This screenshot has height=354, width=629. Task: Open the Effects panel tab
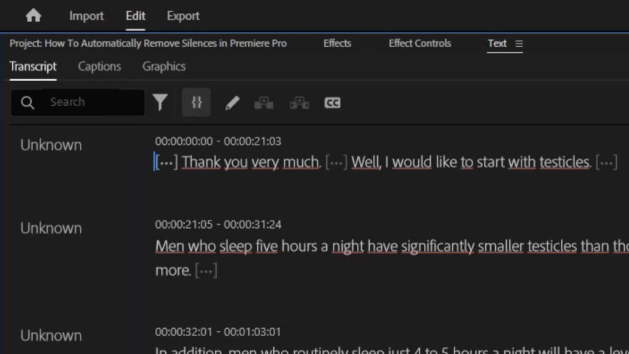coord(337,44)
